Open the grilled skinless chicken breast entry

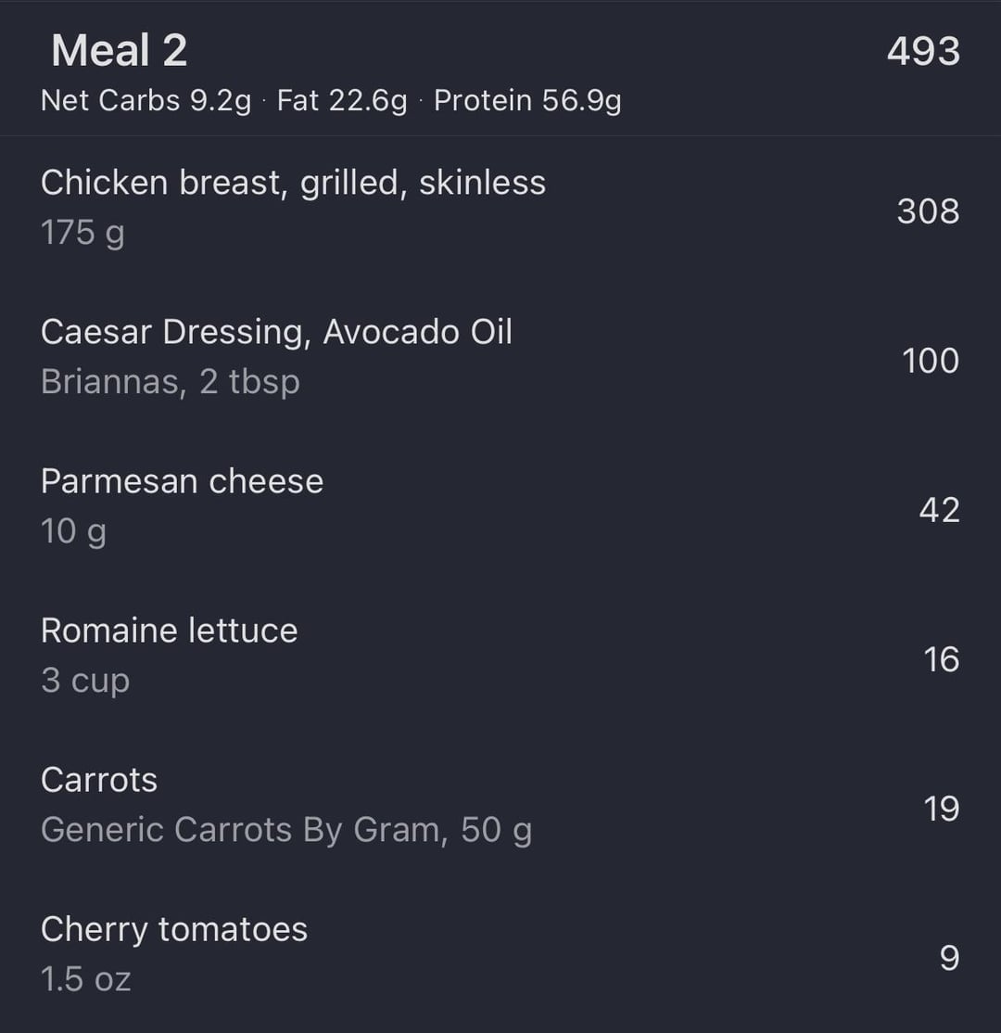(293, 183)
